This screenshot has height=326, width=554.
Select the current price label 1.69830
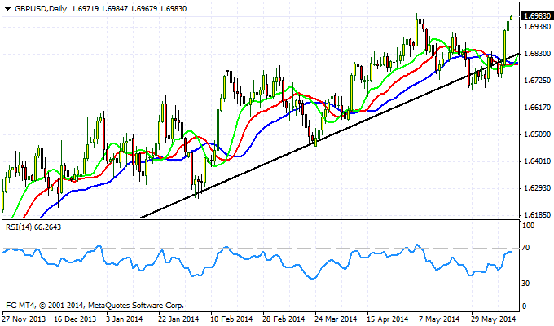click(x=538, y=16)
